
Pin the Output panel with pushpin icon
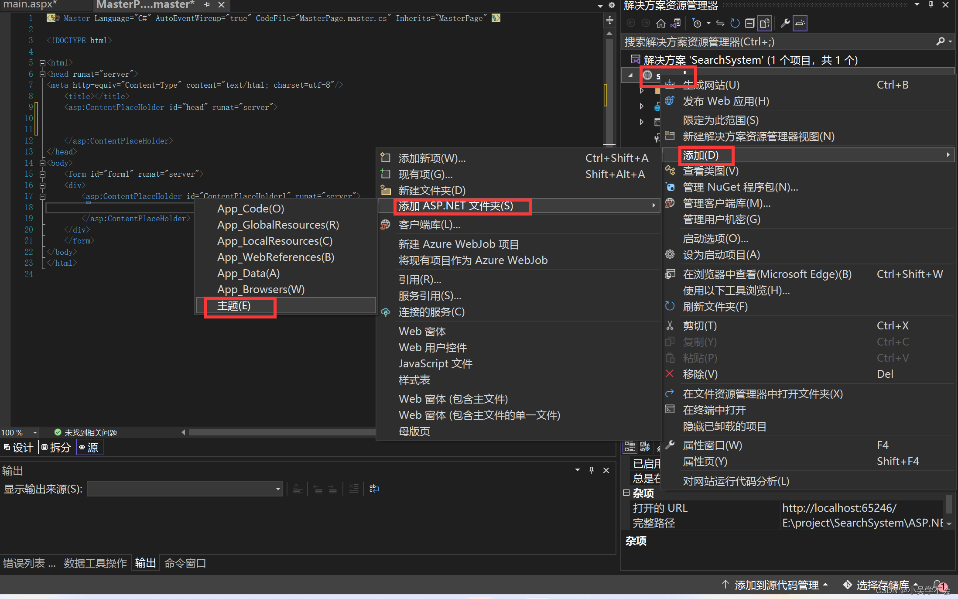pos(592,470)
